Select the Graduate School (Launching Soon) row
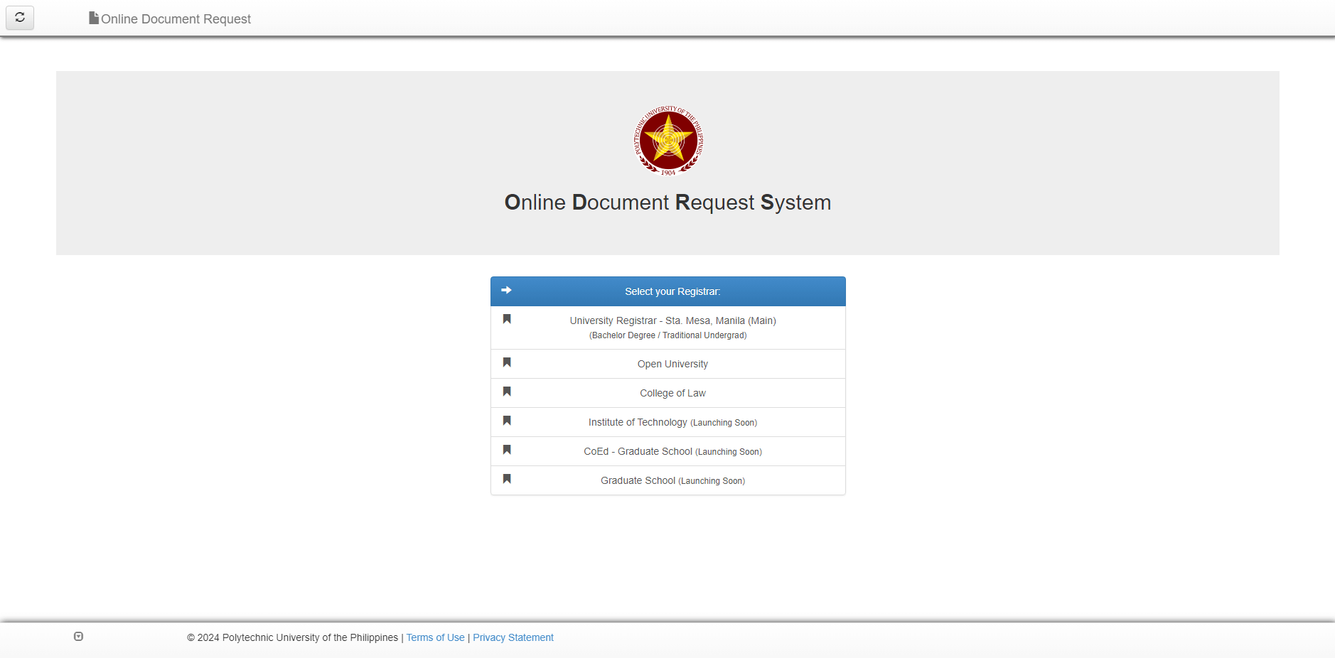 click(x=668, y=480)
